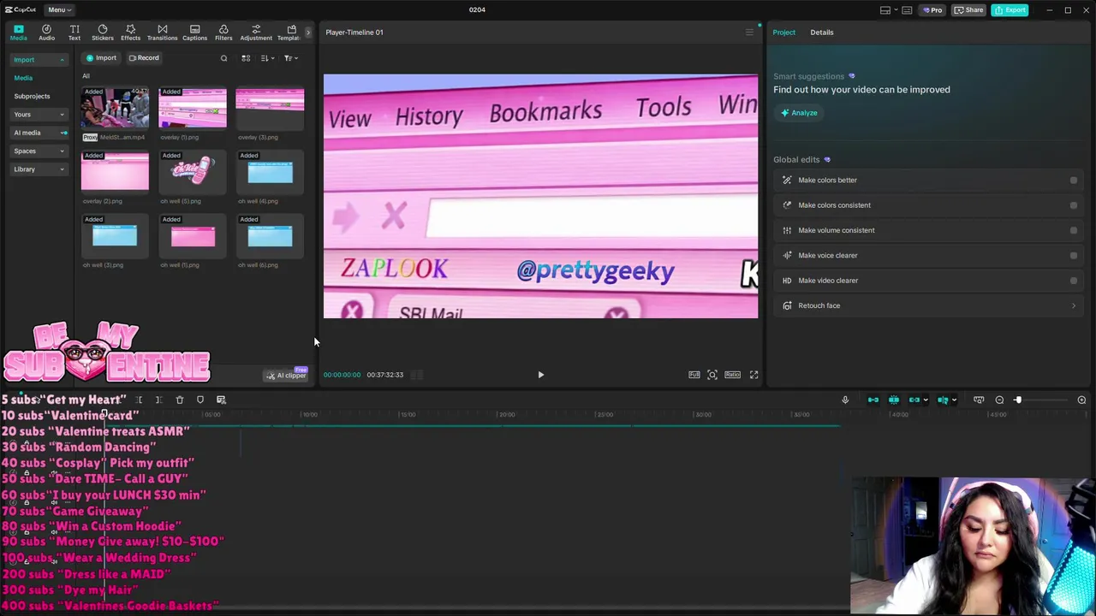Screen dimensions: 1096x616
Task: Click the Export button
Action: 1010,10
